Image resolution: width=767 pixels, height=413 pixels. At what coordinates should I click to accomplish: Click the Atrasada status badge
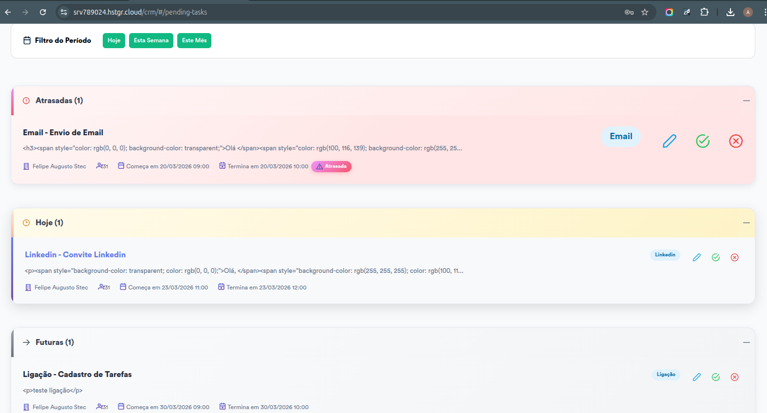point(332,166)
